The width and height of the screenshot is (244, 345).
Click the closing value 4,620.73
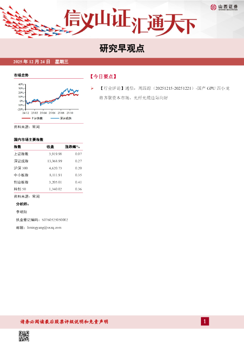tap(55, 168)
